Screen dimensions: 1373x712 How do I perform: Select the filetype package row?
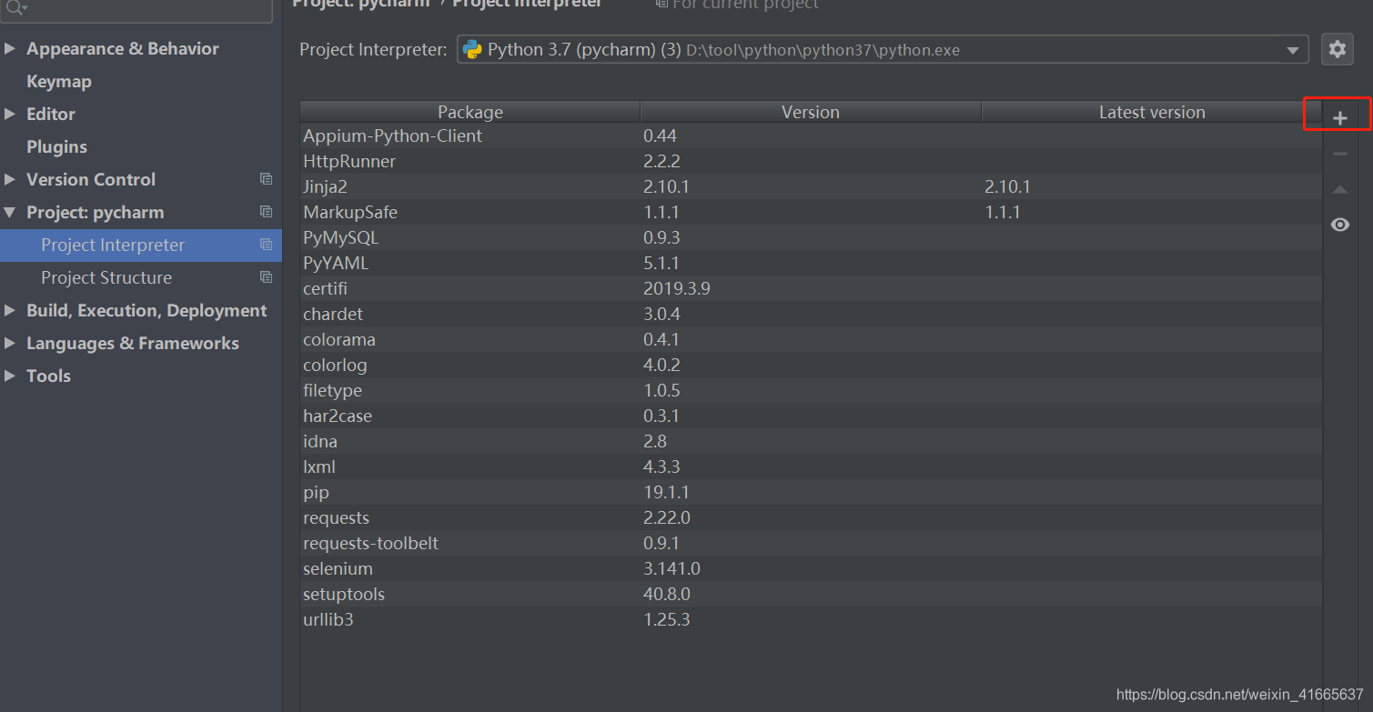(812, 390)
